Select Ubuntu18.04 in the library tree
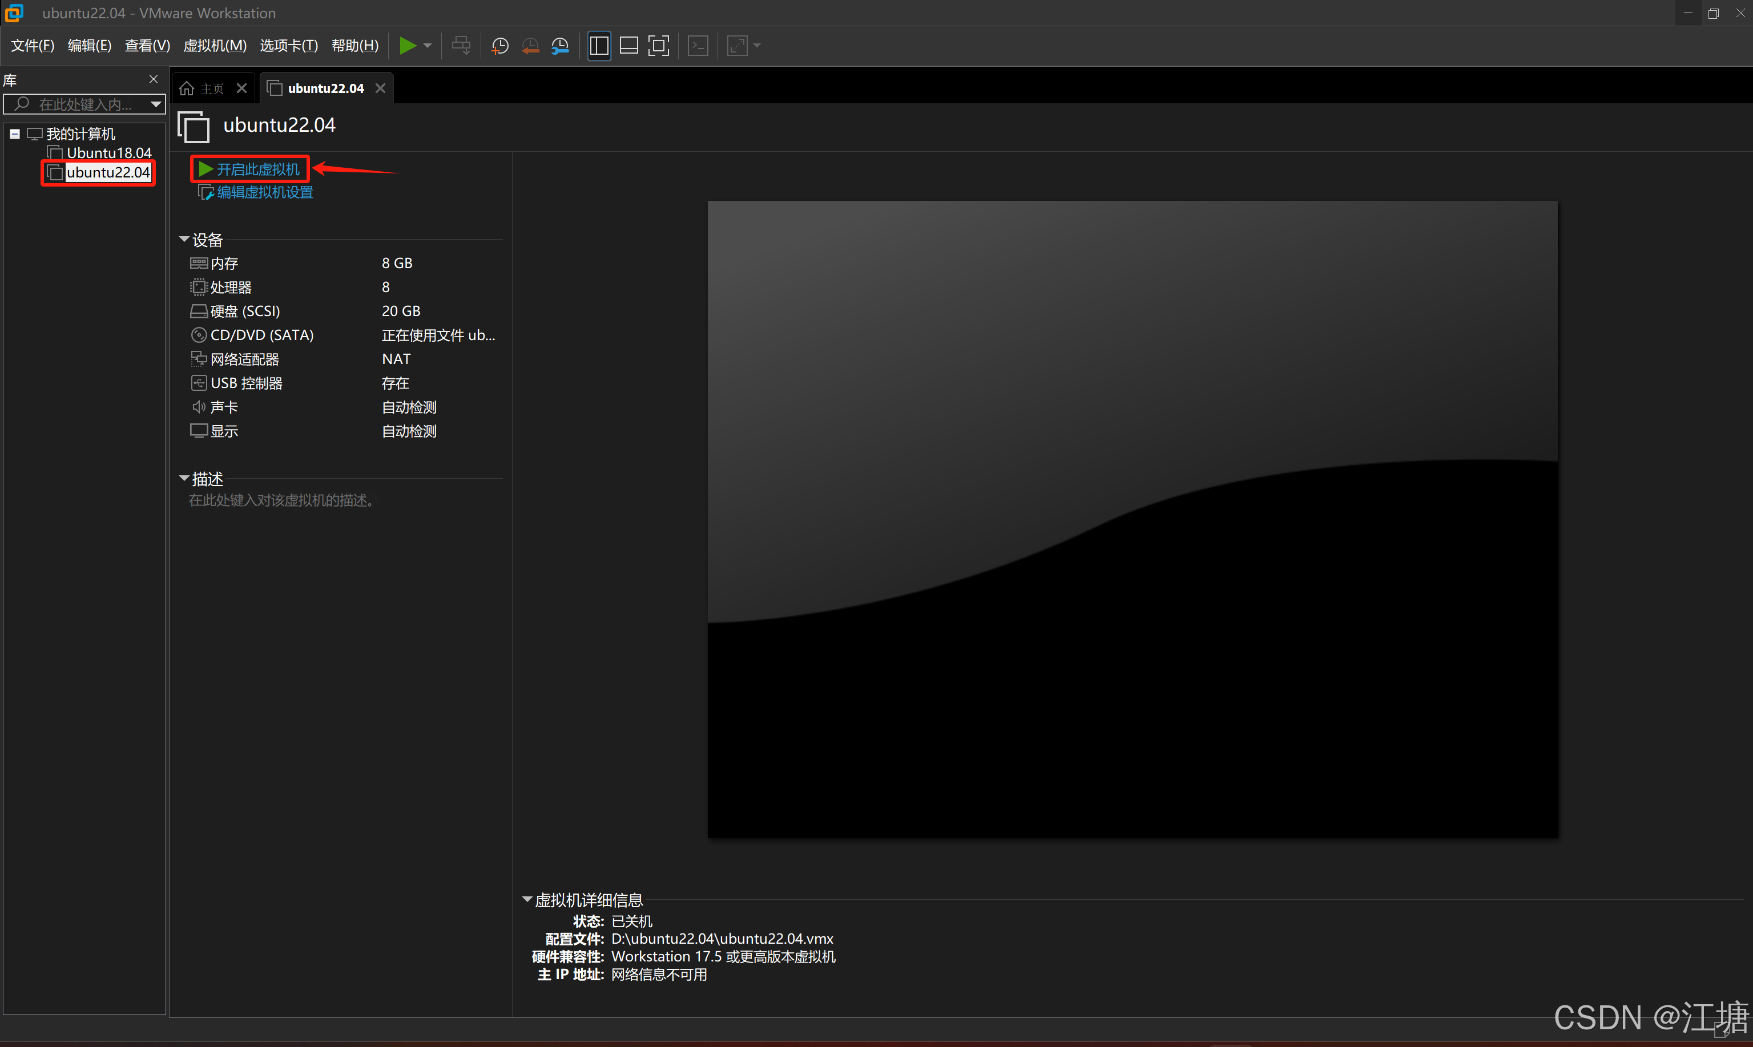Viewport: 1753px width, 1047px height. 108,153
